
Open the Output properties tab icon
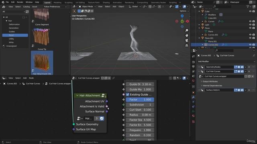[x=194, y=67]
